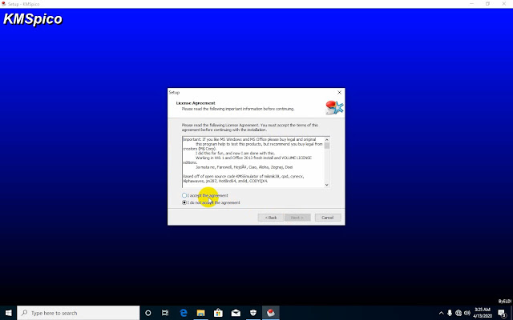
Task: Click the title bar KMSpico app icon
Action: [x=3, y=4]
